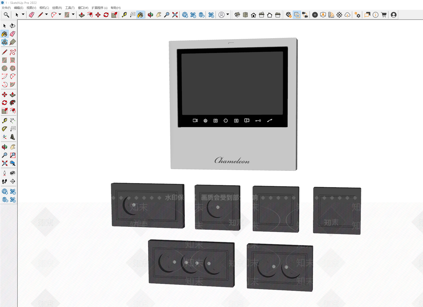Click the video camera button on the intercom
423x307 pixels.
(195, 121)
